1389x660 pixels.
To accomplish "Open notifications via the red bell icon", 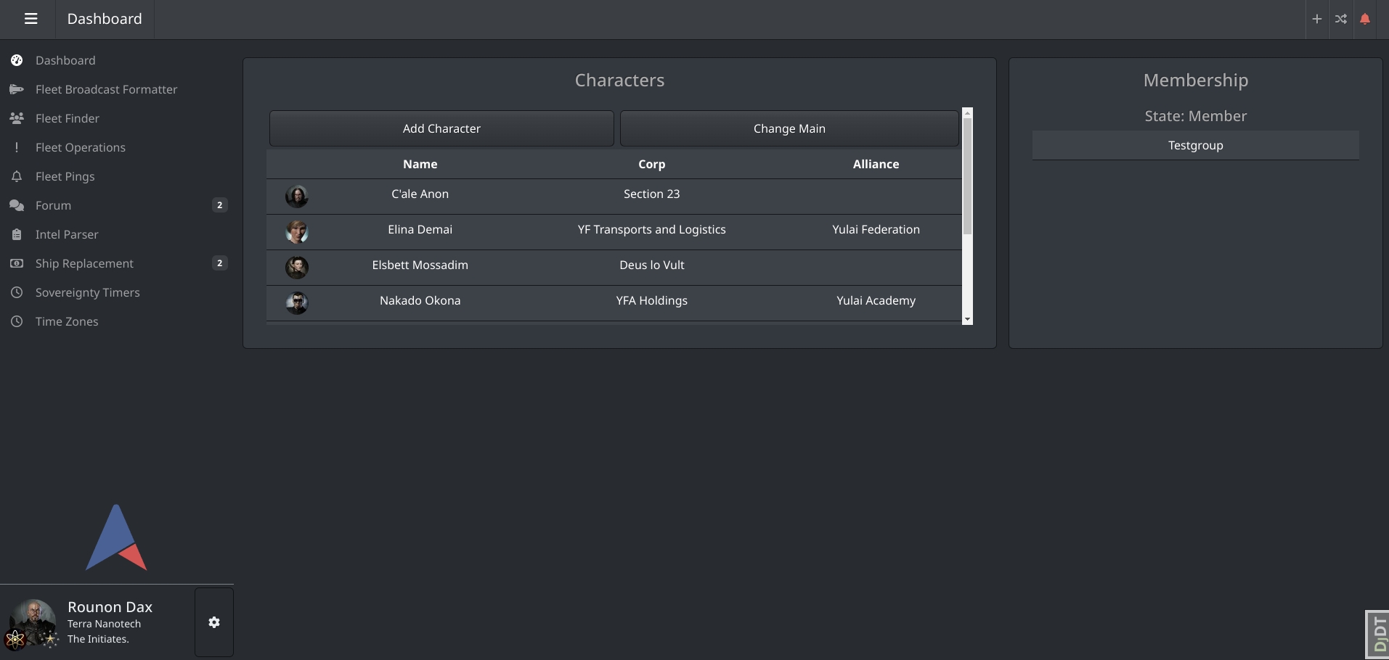I will pyautogui.click(x=1365, y=19).
